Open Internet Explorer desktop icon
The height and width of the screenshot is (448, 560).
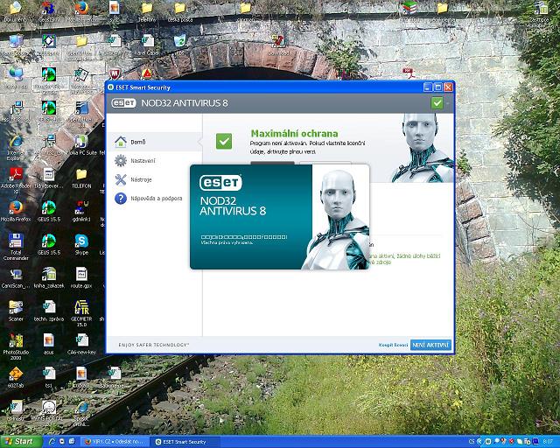click(x=16, y=148)
